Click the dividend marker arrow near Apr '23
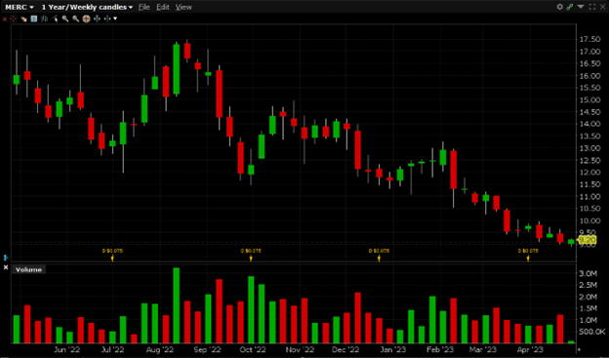This screenshot has width=609, height=358. point(528,258)
